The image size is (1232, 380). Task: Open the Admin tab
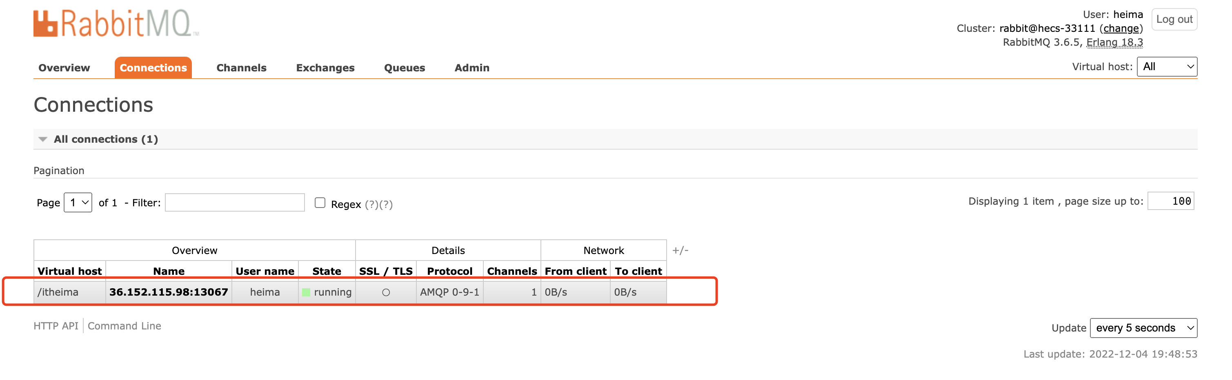tap(471, 68)
